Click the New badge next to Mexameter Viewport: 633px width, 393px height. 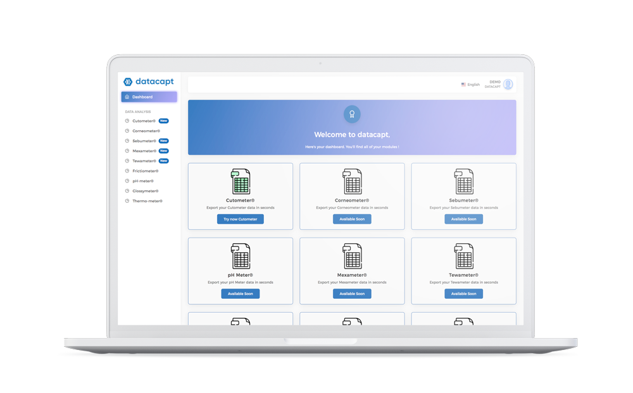pos(163,151)
